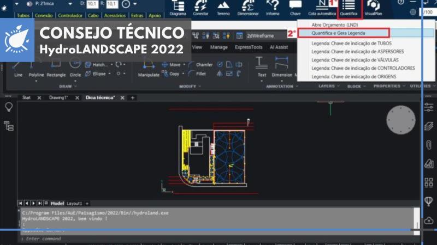Activate the Manipulate tool
437x245 pixels.
pos(149,69)
